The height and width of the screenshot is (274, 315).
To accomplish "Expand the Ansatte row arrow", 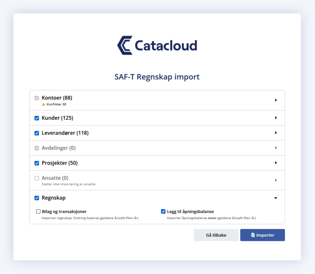I will [x=276, y=180].
